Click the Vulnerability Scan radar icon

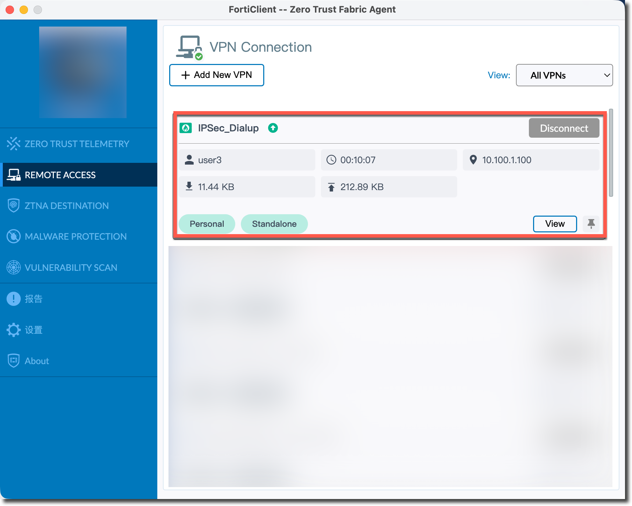[x=13, y=267]
